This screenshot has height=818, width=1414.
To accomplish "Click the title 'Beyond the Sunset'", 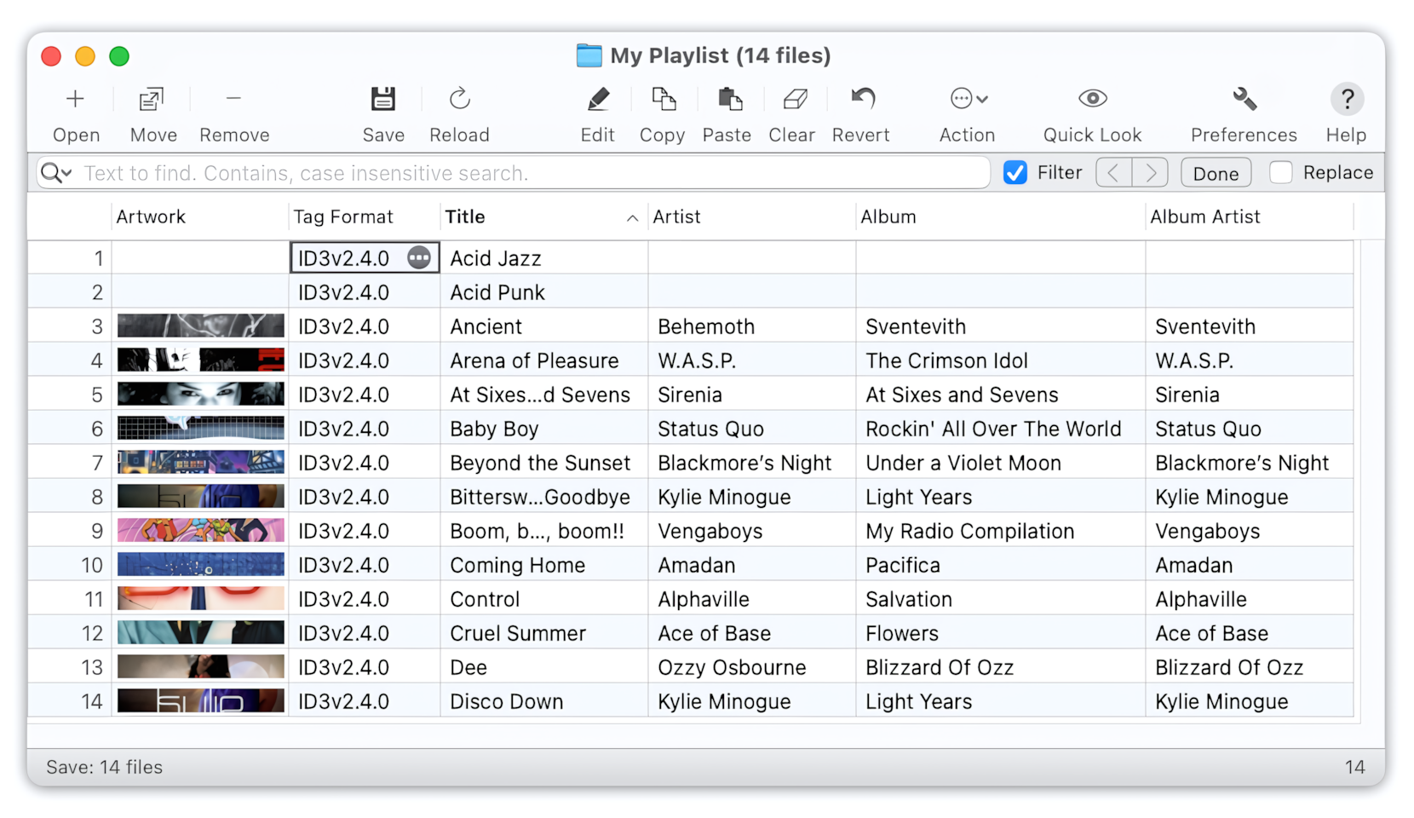I will point(540,463).
